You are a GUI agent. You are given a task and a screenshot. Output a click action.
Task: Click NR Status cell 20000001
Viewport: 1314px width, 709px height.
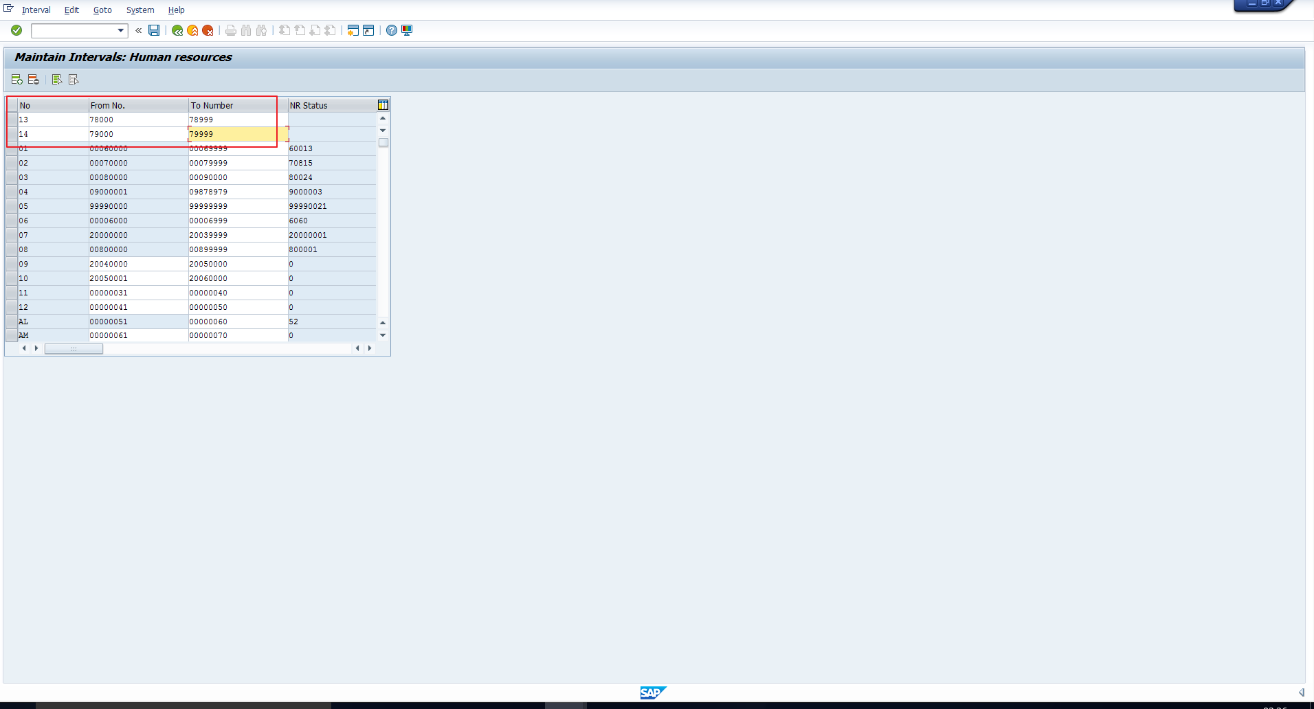[x=332, y=235]
